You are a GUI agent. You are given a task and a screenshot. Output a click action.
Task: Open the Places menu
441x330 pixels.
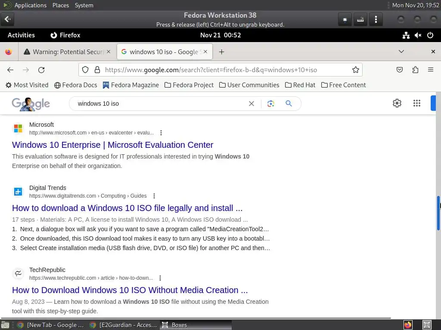pyautogui.click(x=61, y=5)
